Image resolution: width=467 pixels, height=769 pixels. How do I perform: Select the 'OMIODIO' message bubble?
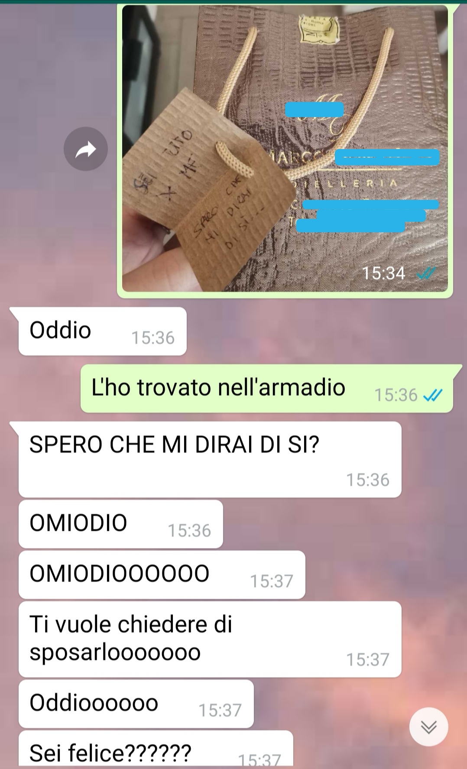coord(121,524)
